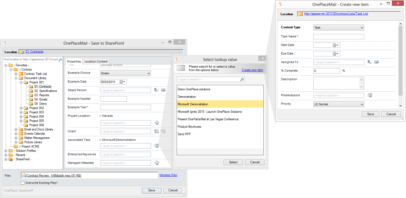Switch to Location Content tab

pos(96,61)
